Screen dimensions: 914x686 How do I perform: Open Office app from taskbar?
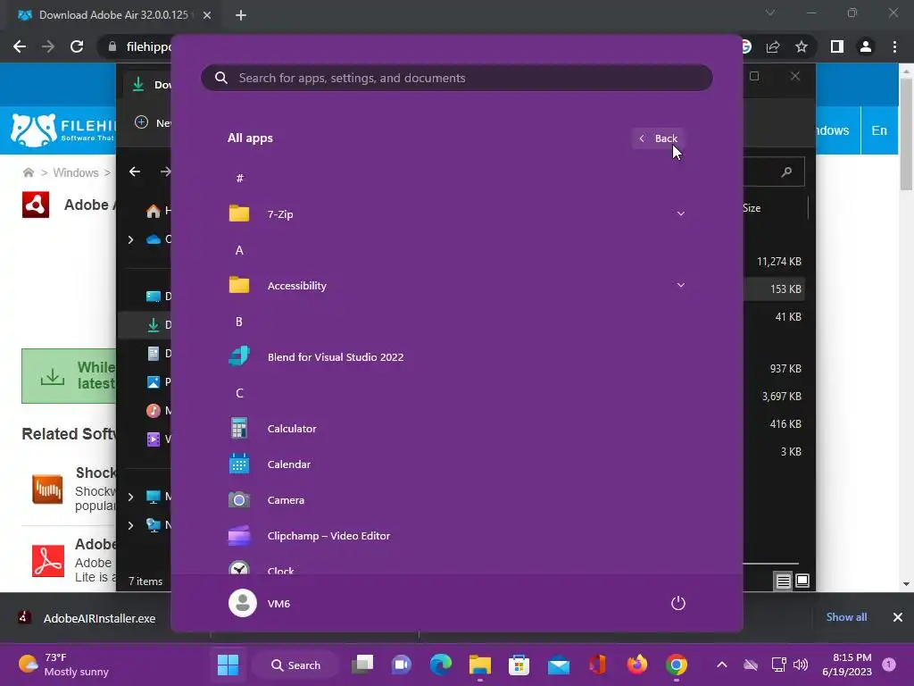[597, 665]
